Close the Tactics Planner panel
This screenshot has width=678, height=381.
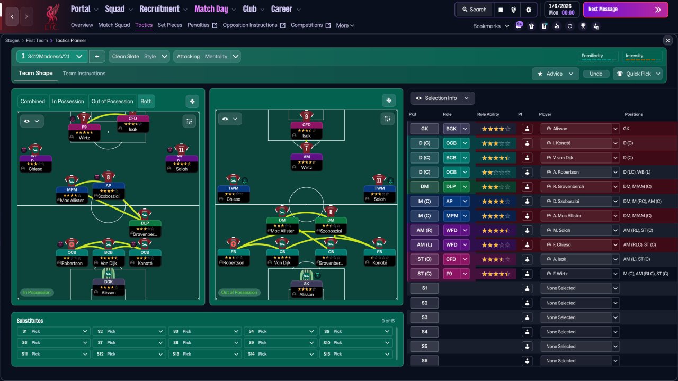coord(667,40)
